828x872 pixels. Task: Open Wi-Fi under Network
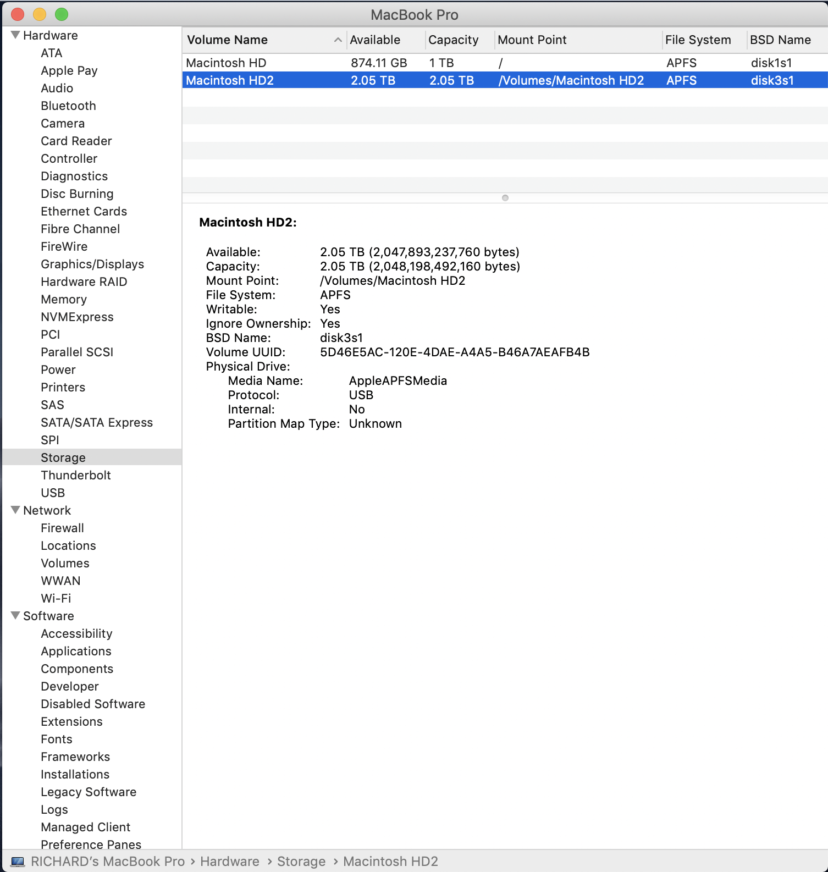[x=56, y=598]
